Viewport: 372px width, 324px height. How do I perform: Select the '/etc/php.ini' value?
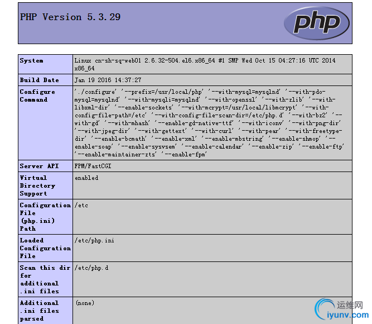tap(94, 240)
